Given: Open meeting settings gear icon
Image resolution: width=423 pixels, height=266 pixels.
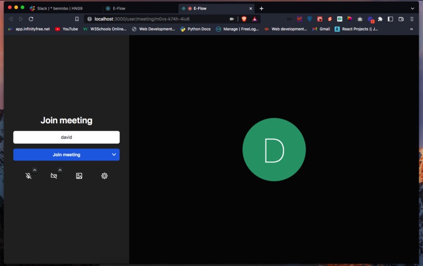Looking at the screenshot, I should [104, 176].
